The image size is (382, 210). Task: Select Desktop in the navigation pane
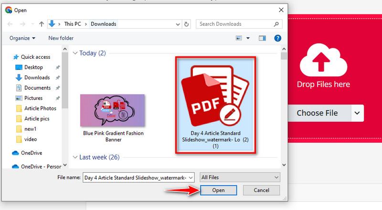[33, 67]
